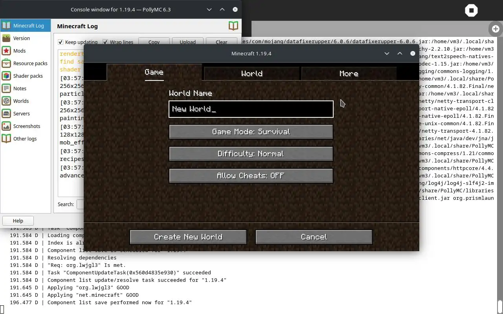Open Minecraft Log page icon in sidebar
This screenshot has height=314, width=503.
(x=6, y=26)
